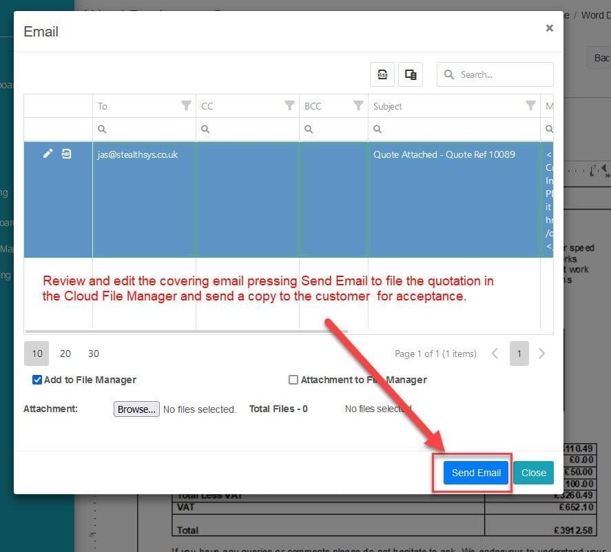Set page size to 20 items
Screen dimensions: 611x552
coord(65,354)
